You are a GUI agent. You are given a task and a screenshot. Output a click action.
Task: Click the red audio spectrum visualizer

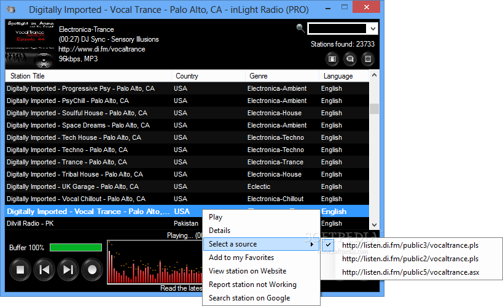click(x=155, y=262)
